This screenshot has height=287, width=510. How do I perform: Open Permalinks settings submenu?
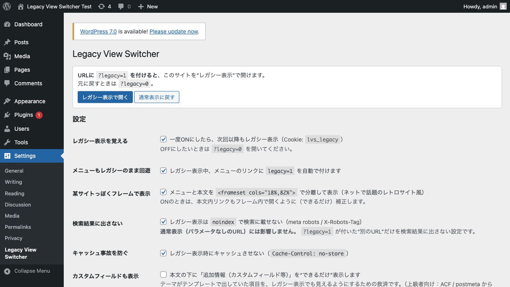(32, 227)
